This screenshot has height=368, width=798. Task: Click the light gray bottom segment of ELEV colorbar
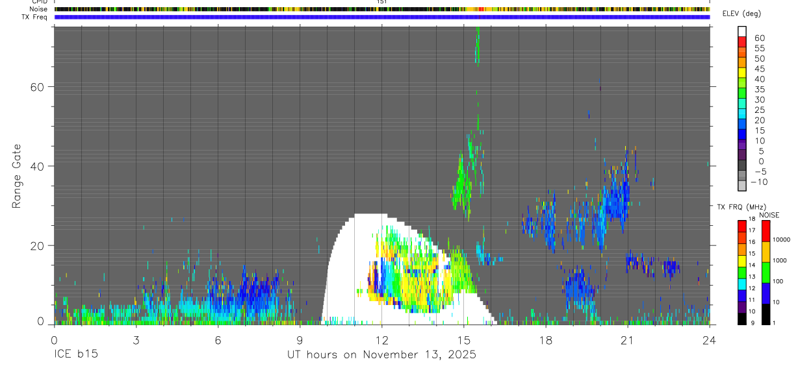click(742, 185)
